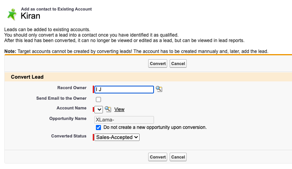The height and width of the screenshot is (169, 292).
Task: Uncheck Do not create a new opportunity
Action: [x=98, y=127]
